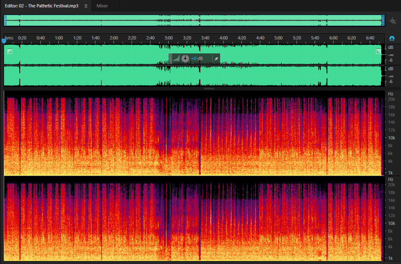This screenshot has height=264, width=401.
Task: Click -∞ on lower channel amplitude scale
Action: [x=391, y=76]
